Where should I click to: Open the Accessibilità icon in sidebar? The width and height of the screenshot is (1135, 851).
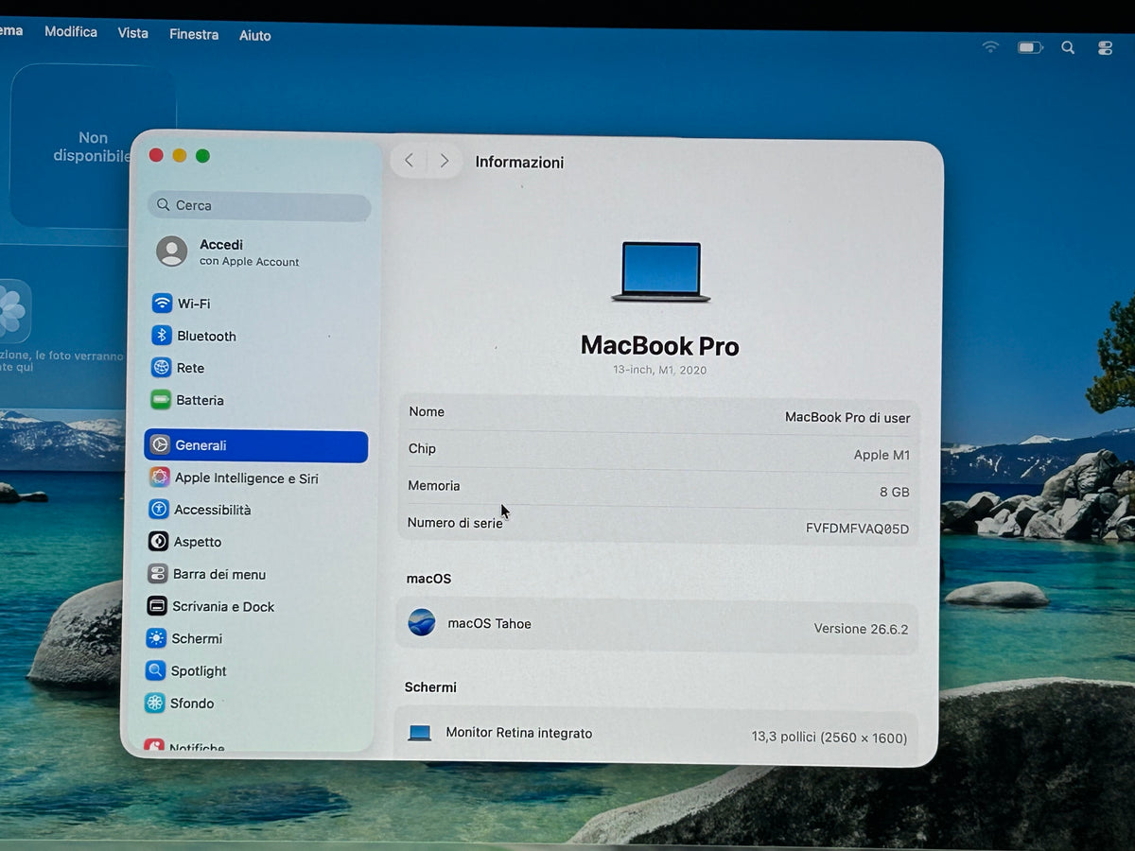click(159, 510)
